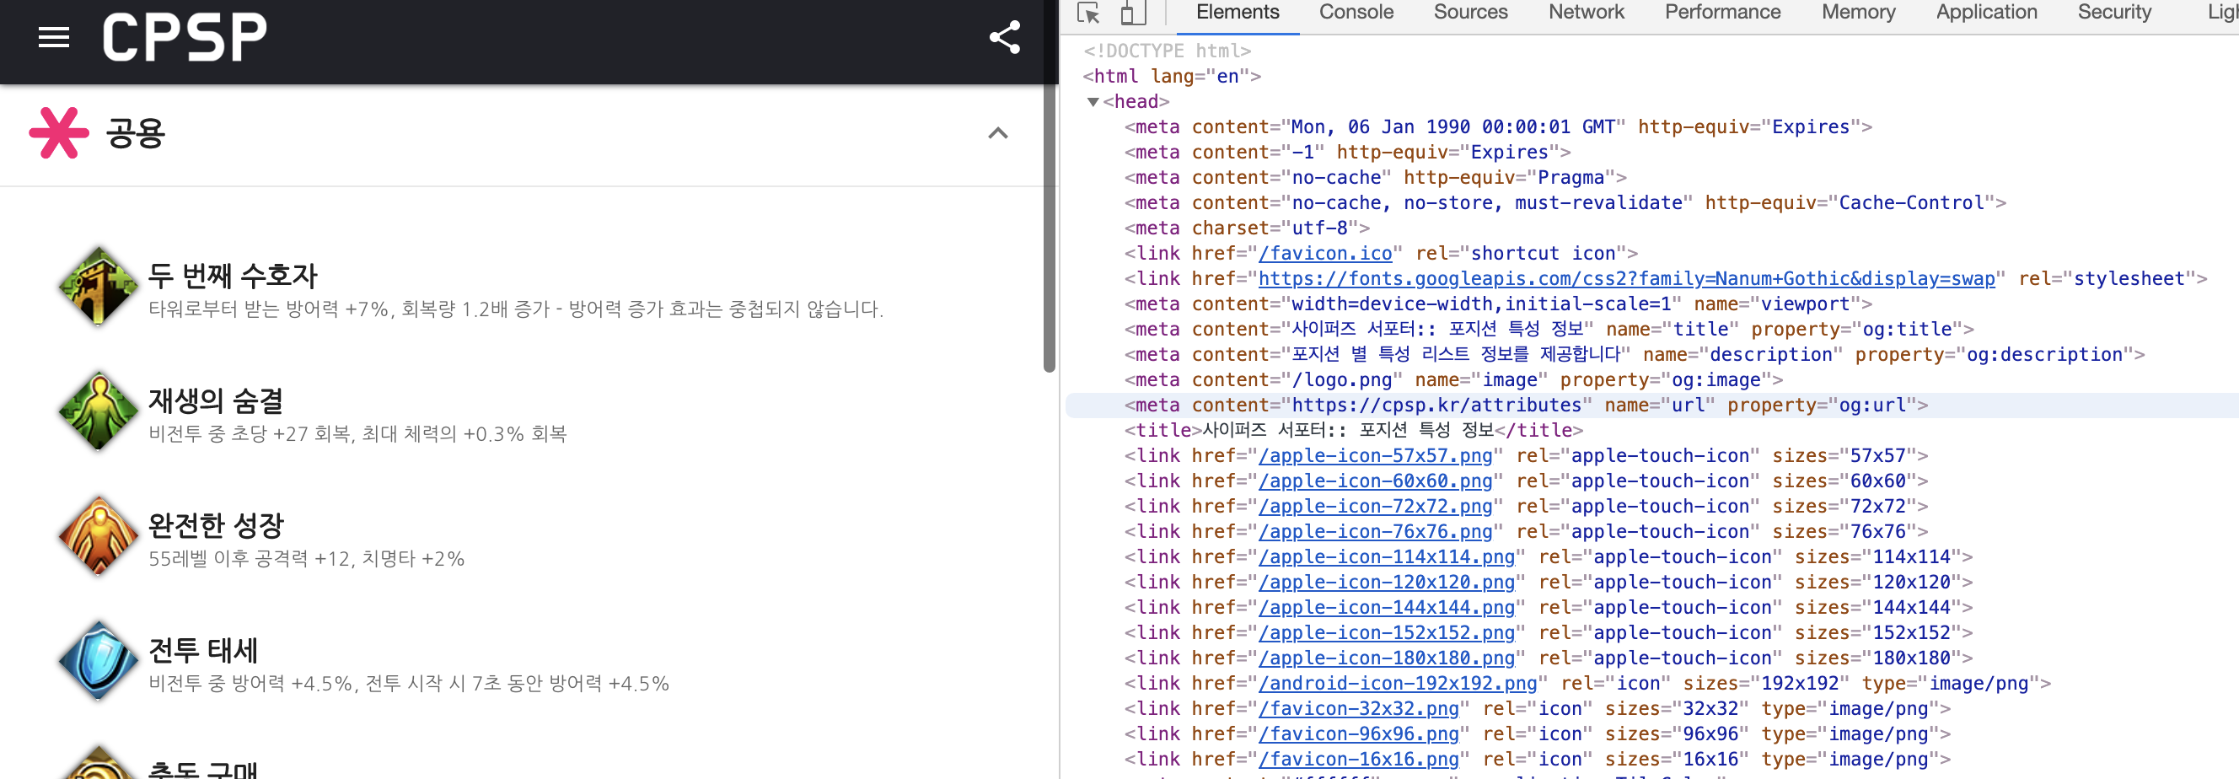Switch to the Elements tab
The height and width of the screenshot is (779, 2239).
pos(1238,12)
